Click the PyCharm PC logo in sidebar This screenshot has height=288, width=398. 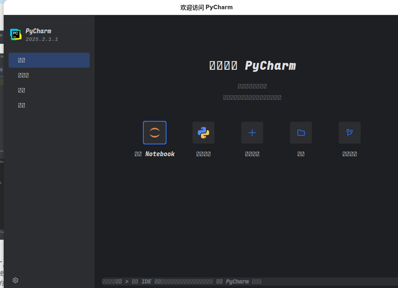(16, 34)
